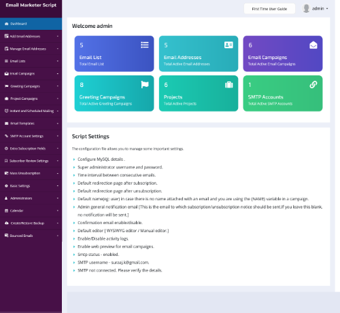Expand Greeting Campaigns submenu arrow
This screenshot has width=340, height=313.
(58, 86)
